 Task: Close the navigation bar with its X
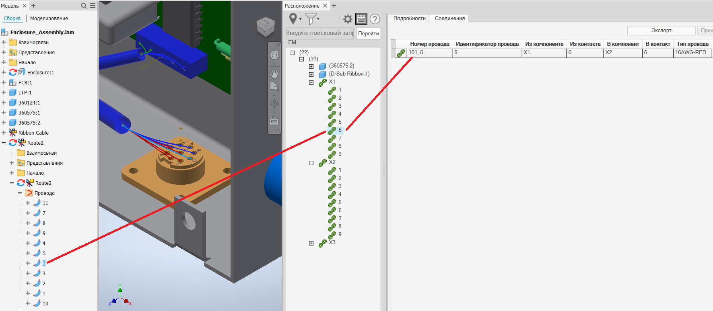click(x=278, y=45)
